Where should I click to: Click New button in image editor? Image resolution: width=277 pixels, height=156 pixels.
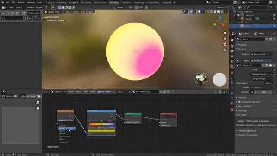click(31, 96)
